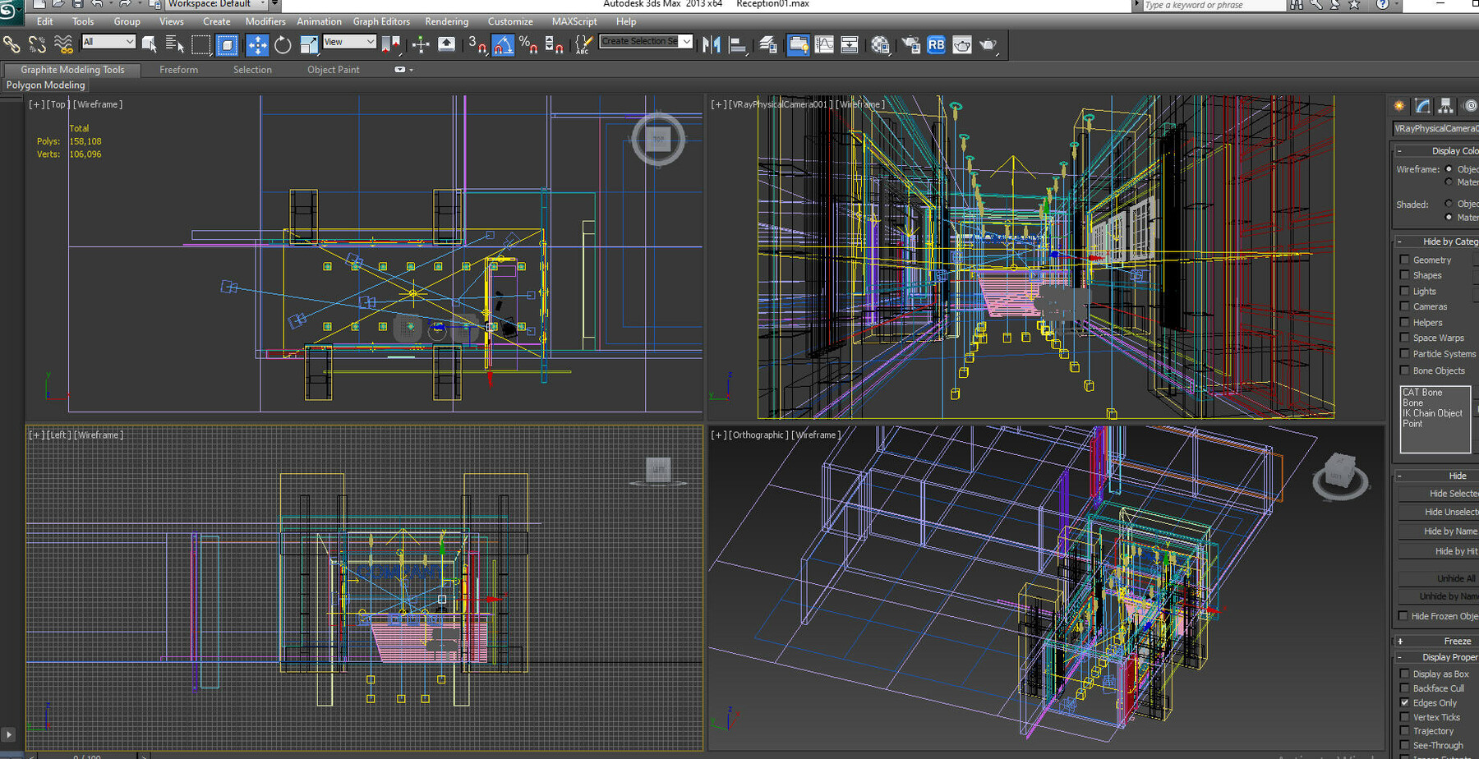Select the Move transform tool
The image size is (1479, 759).
click(257, 45)
